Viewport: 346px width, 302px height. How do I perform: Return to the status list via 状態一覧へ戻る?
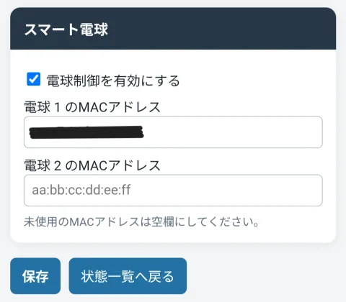[x=128, y=276]
